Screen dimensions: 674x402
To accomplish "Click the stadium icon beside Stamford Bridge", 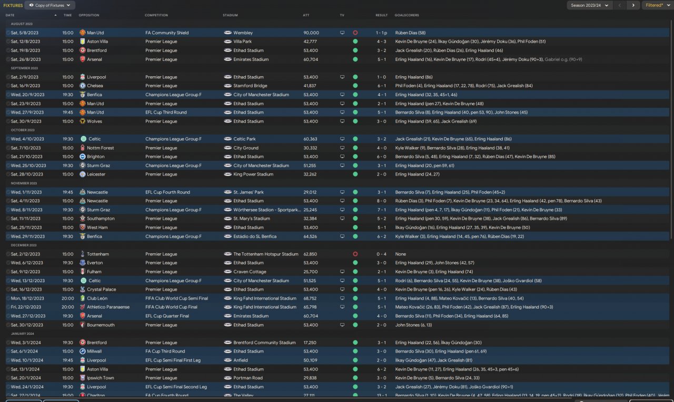I will 227,86.
